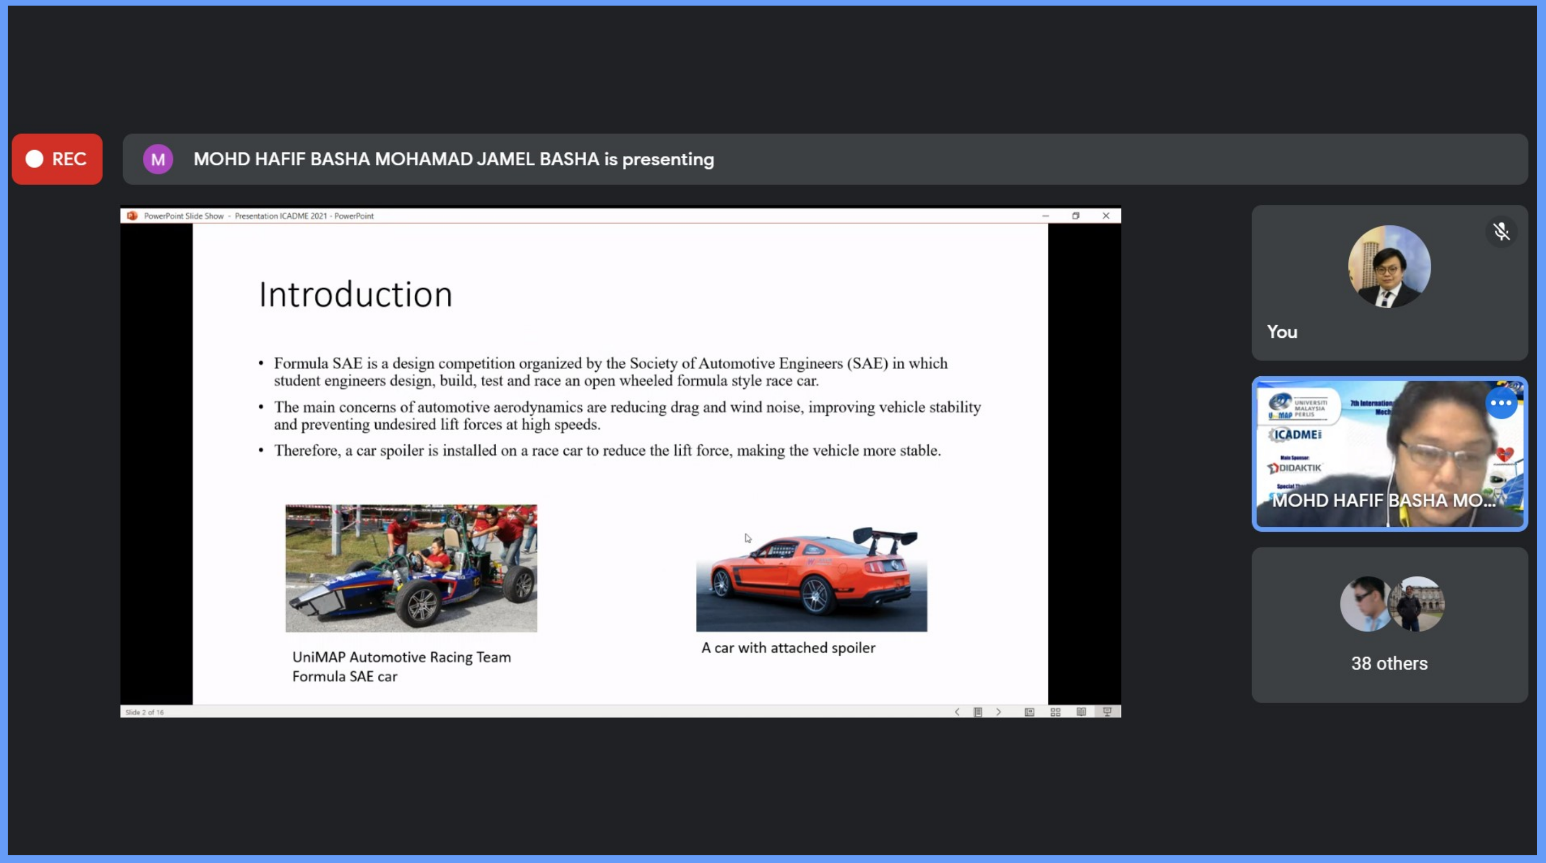Restore down the PowerPoint window
Viewport: 1546px width, 863px height.
1076,215
